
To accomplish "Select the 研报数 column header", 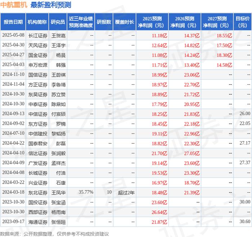I will point(104,22).
